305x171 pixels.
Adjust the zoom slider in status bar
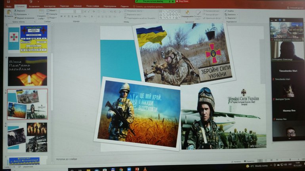[x=290, y=160]
